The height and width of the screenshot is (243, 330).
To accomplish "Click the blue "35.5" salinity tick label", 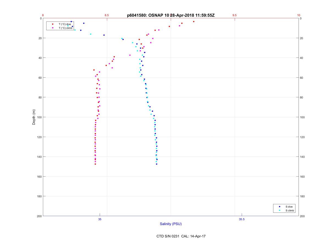I will click(242, 219).
